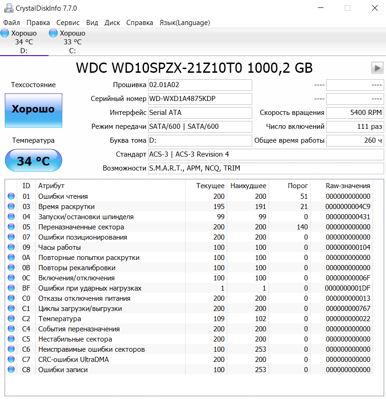Click status orb for drive C:
Image resolution: width=386 pixels, height=399 pixels.
point(53,33)
